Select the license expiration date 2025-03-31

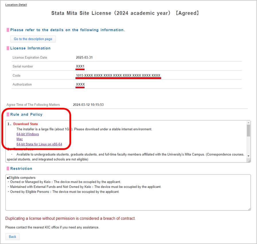click(x=84, y=58)
